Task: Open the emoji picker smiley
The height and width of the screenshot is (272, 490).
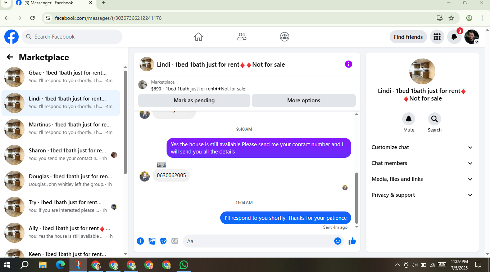Action: pyautogui.click(x=338, y=241)
